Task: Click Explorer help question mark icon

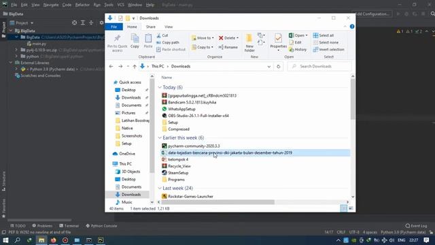Action: coord(352,27)
